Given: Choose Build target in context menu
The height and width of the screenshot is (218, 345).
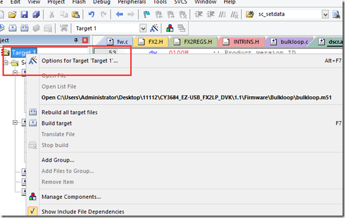Looking at the screenshot, I should [x=185, y=123].
